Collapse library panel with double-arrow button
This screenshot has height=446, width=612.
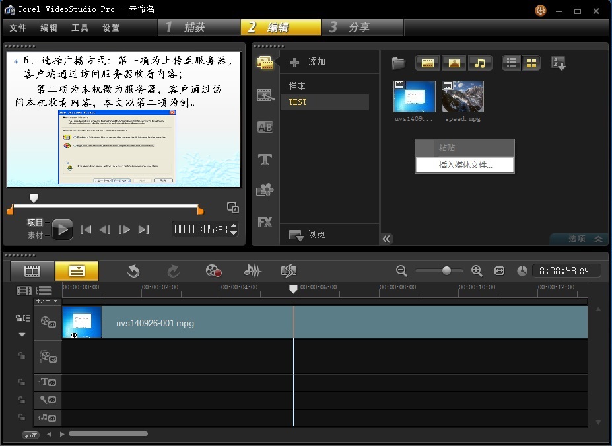(388, 239)
